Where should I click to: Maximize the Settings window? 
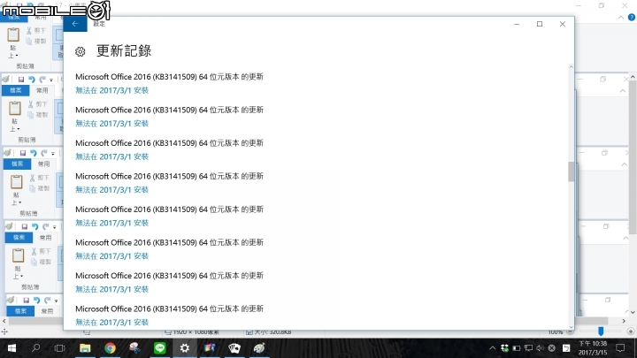[x=540, y=24]
